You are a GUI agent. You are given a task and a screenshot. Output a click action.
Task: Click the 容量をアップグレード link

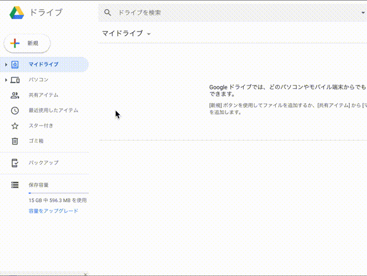(x=53, y=211)
